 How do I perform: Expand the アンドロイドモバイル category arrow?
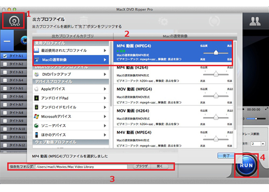(105, 107)
